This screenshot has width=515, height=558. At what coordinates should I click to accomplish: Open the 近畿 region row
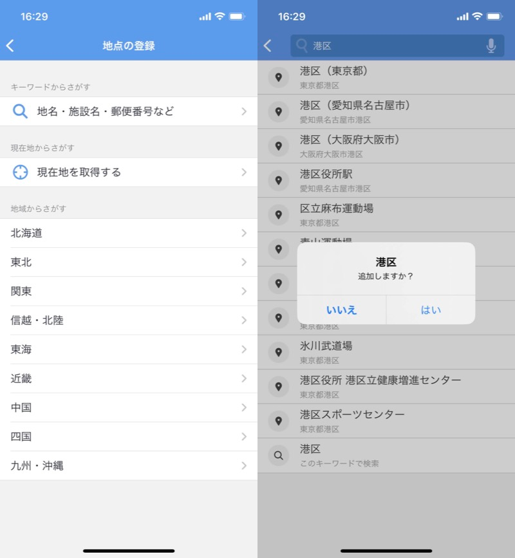coord(129,378)
